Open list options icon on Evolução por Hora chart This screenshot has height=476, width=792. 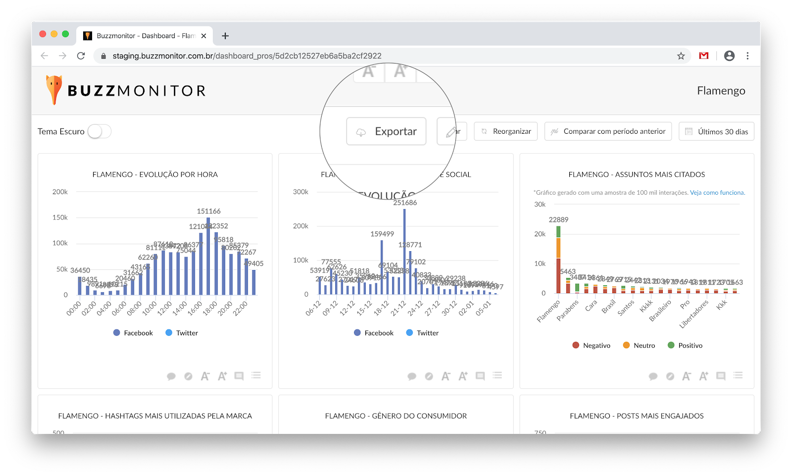[256, 375]
